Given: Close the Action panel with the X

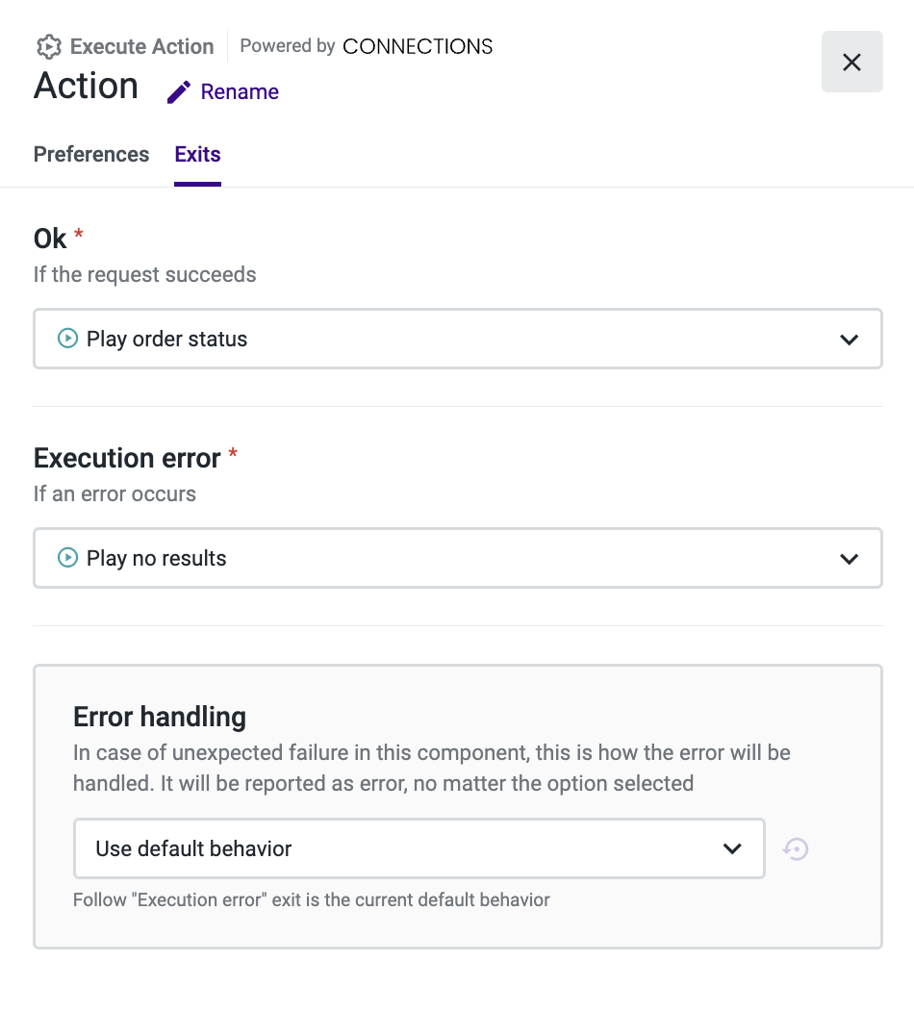Looking at the screenshot, I should 851,63.
